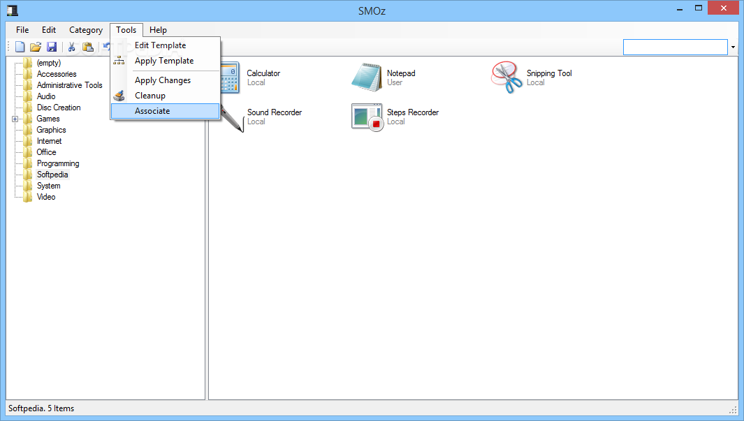Screen dimensions: 744x421
Task: Click the Paste clipboard toolbar icon
Action: (88, 47)
